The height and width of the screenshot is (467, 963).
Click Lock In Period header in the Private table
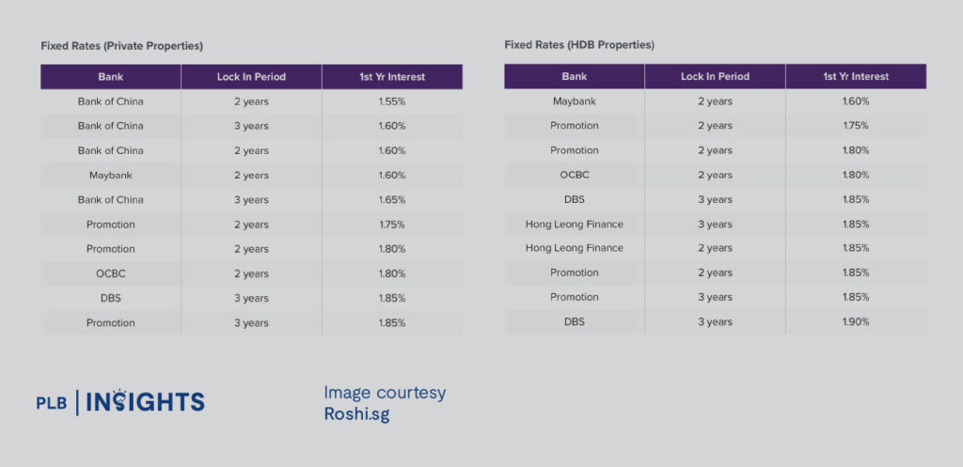(x=251, y=76)
